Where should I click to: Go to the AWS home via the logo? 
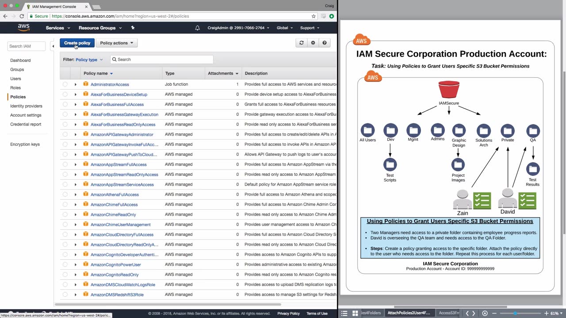click(x=24, y=27)
